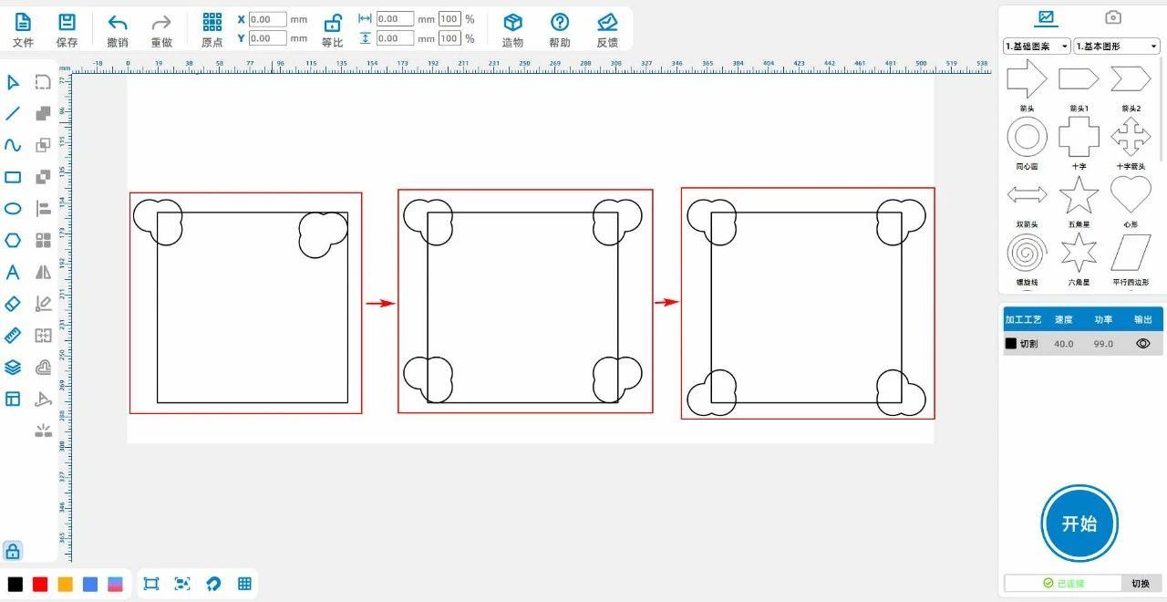This screenshot has width=1167, height=602.
Task: Pick the hexagon polygon tool
Action: 13,241
